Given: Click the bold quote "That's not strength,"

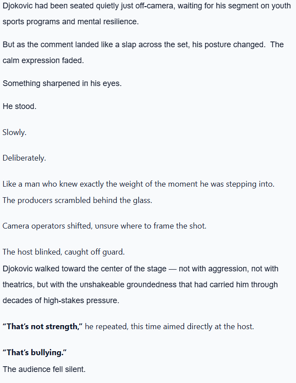Looking at the screenshot, I should pos(42,327).
